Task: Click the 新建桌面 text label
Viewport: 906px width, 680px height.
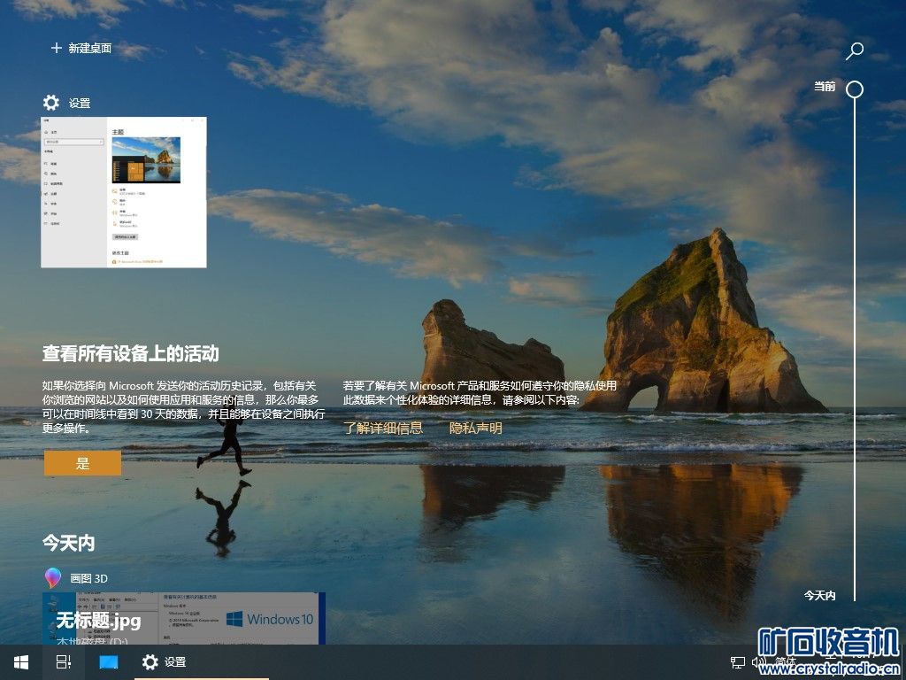Action: tap(90, 48)
